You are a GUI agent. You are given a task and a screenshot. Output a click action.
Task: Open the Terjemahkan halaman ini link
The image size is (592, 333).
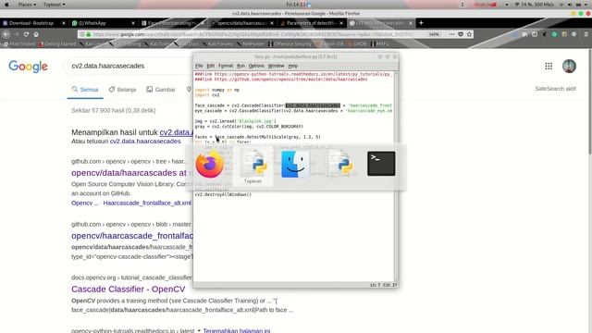coord(237,330)
